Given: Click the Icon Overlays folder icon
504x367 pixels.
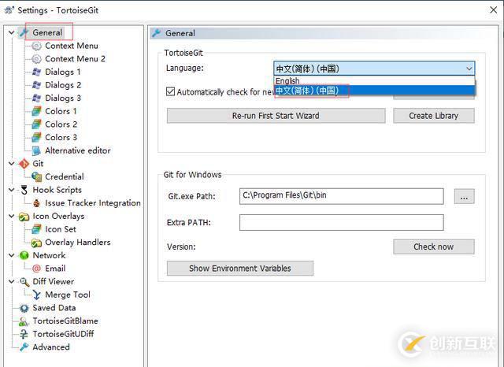Looking at the screenshot, I should 24,217.
